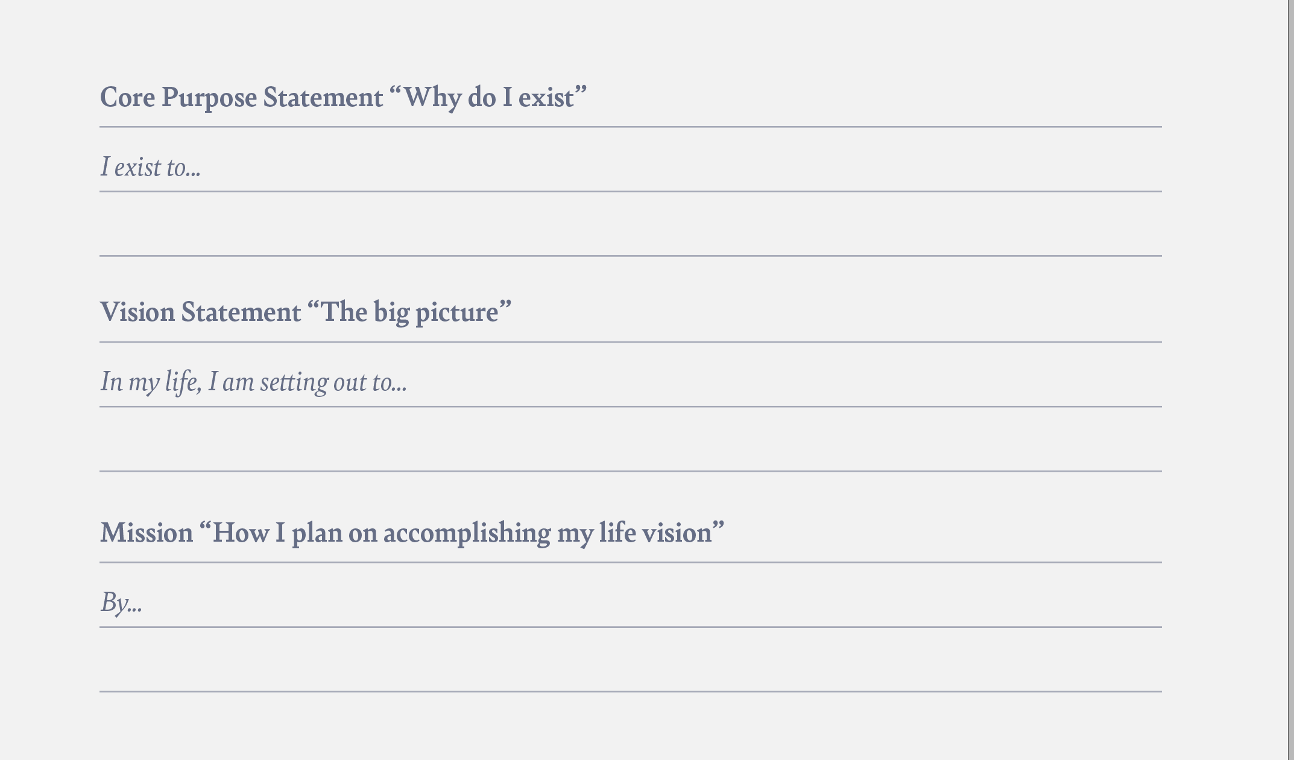
Task: Click the "By..." writing line
Action: (630, 595)
